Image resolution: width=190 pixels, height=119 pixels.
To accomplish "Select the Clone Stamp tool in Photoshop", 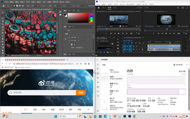I will (3, 39).
